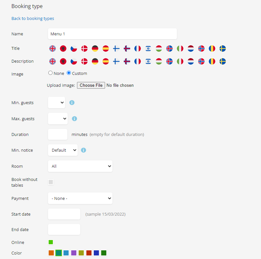The image size is (261, 259).
Task: Show the Max. guests info tooltip icon
Action: tap(74, 119)
